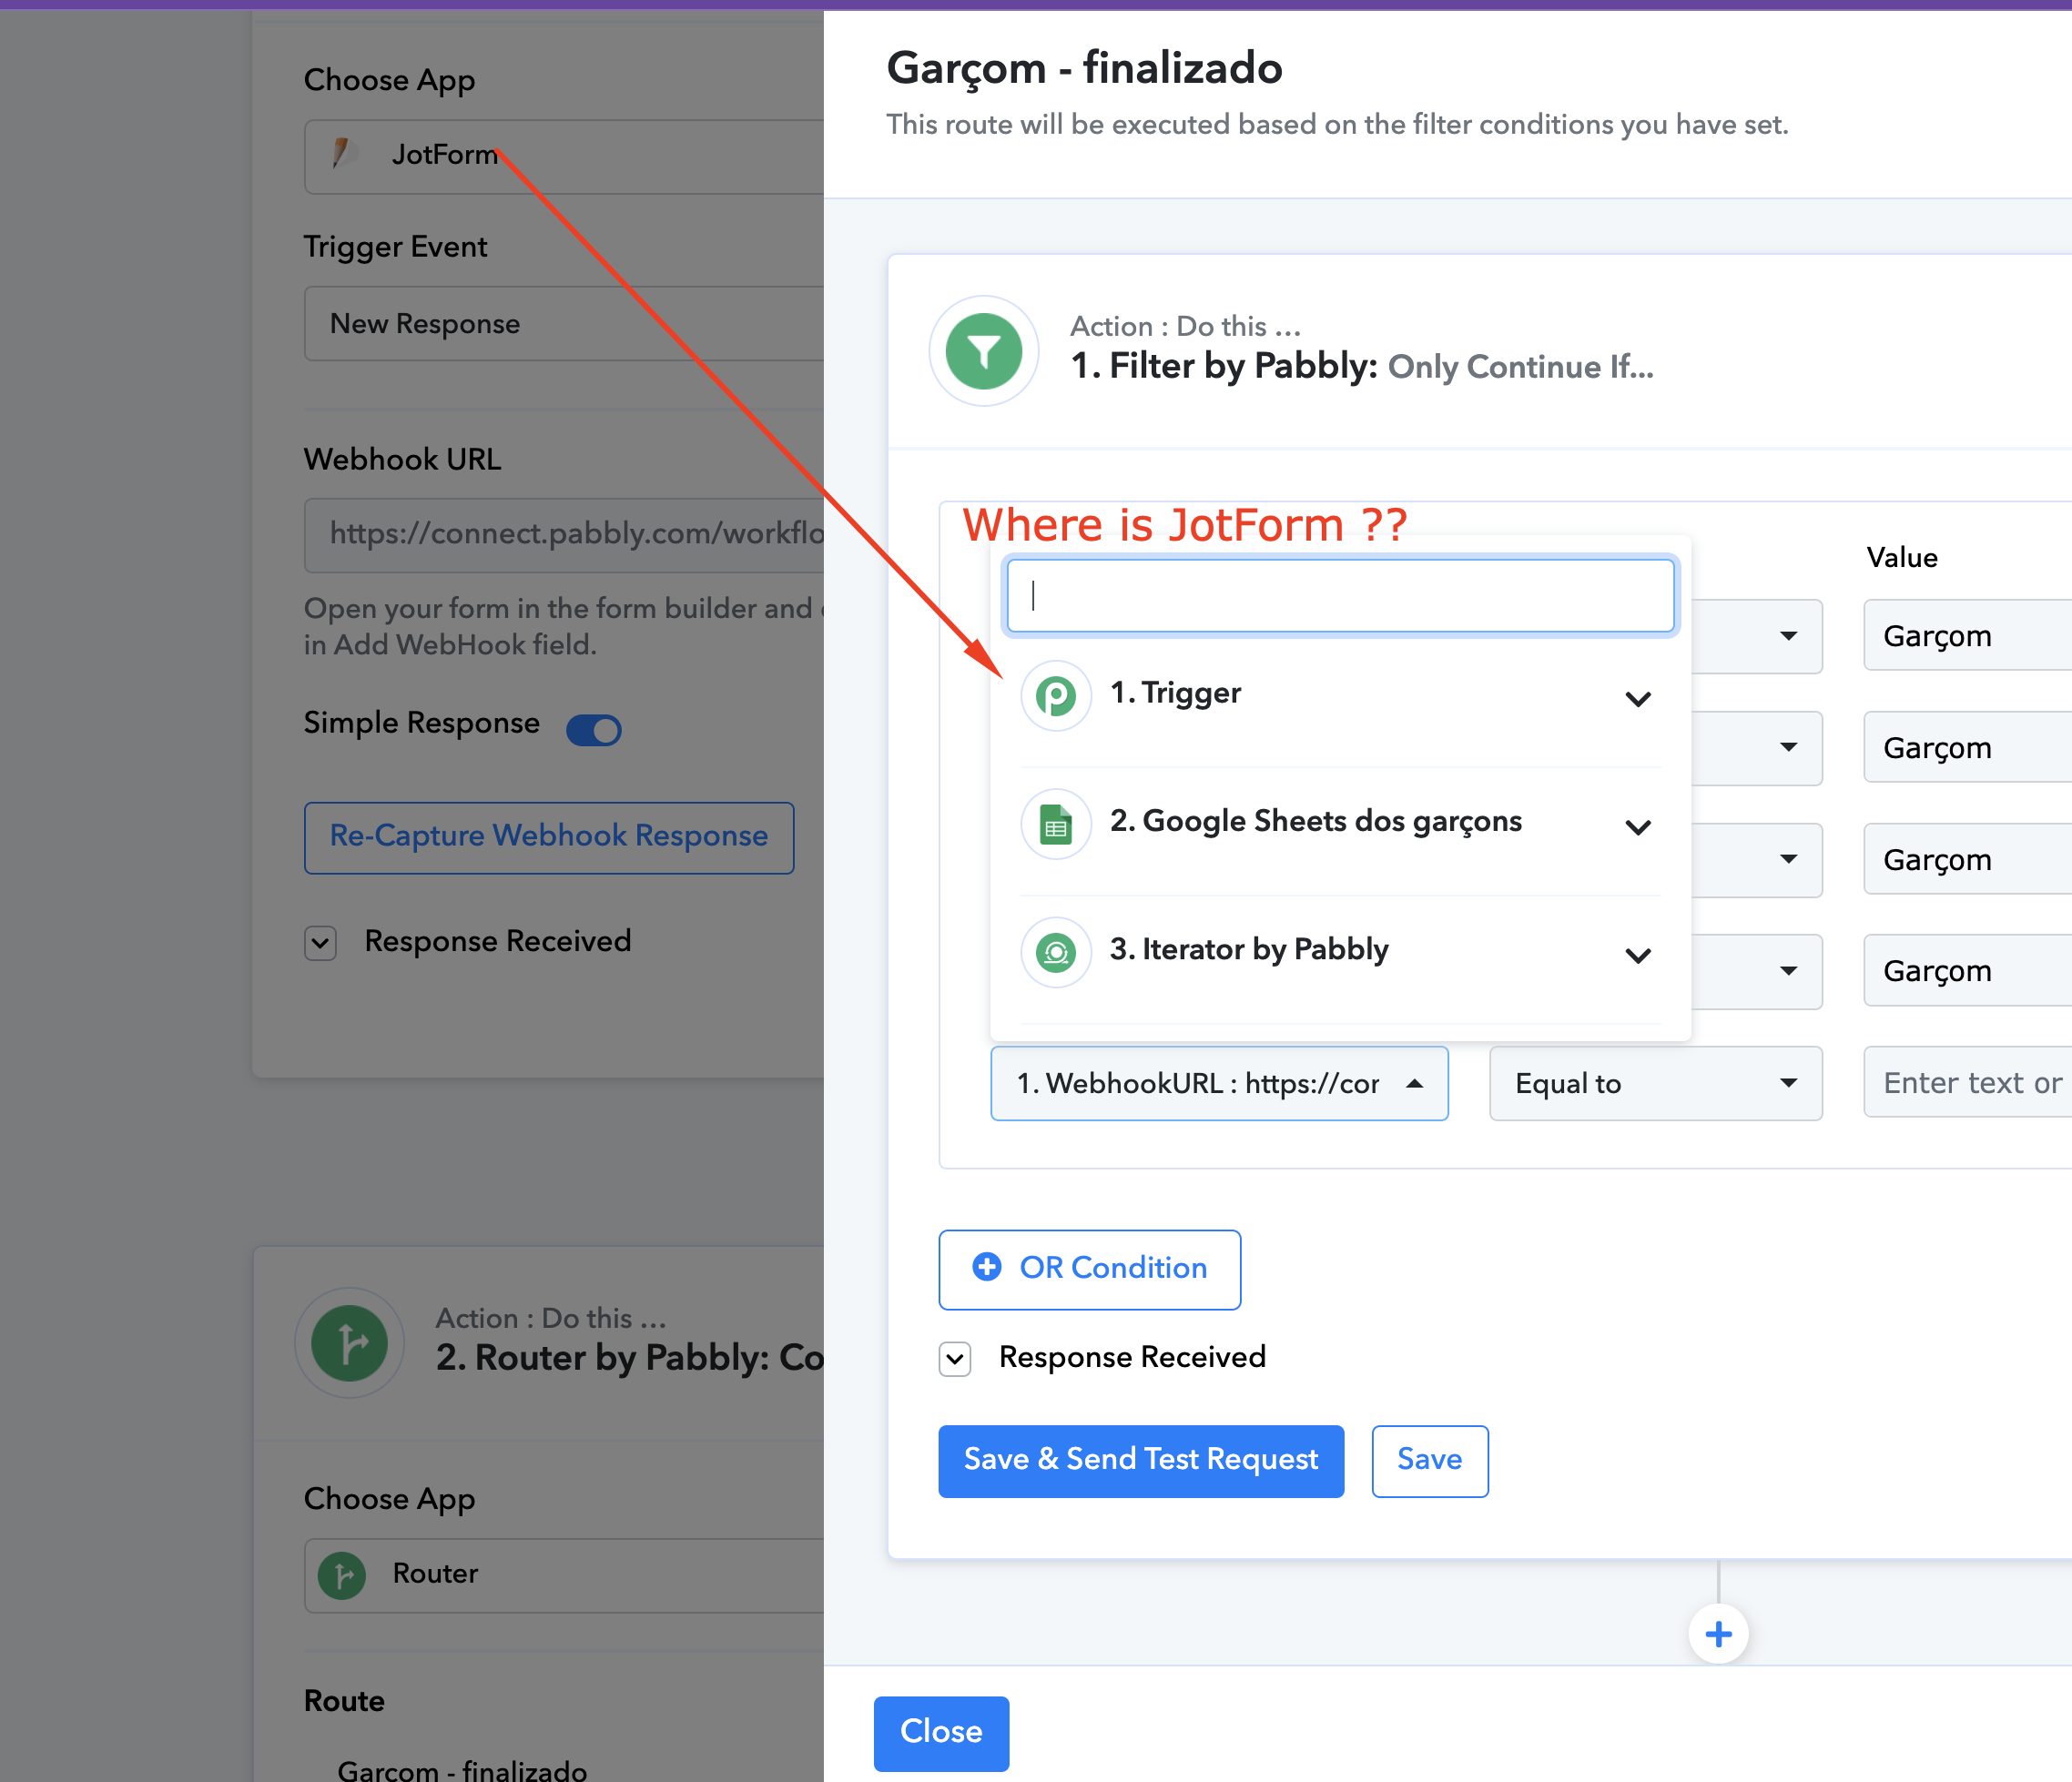
Task: Click the Close button
Action: click(x=941, y=1732)
